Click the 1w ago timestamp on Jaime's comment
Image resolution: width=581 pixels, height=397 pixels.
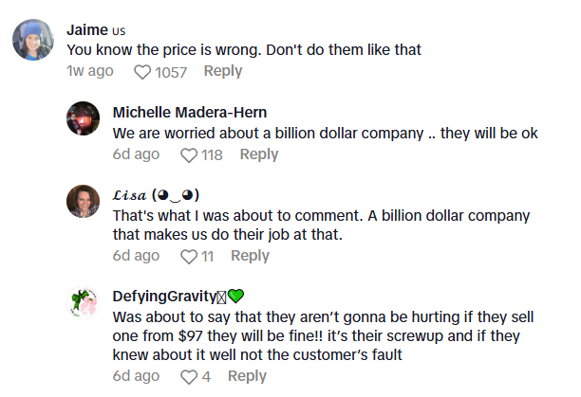click(90, 71)
